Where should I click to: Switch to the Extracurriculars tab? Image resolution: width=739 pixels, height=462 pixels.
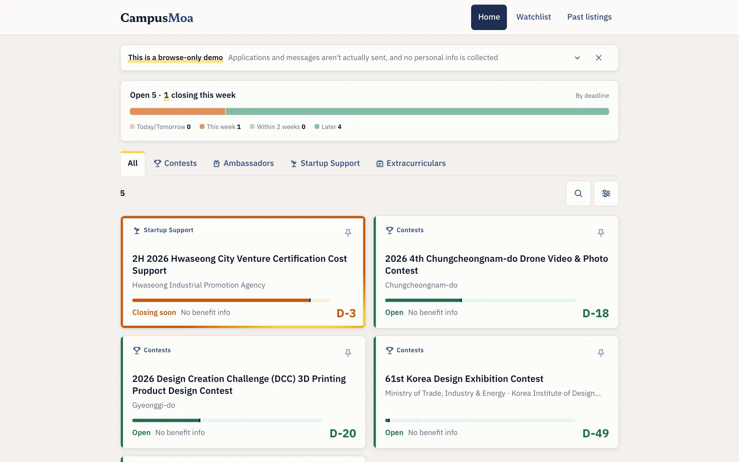click(x=411, y=163)
